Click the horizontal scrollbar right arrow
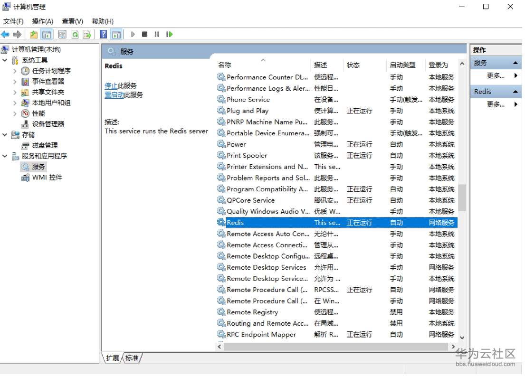The height and width of the screenshot is (376, 525). (x=453, y=347)
